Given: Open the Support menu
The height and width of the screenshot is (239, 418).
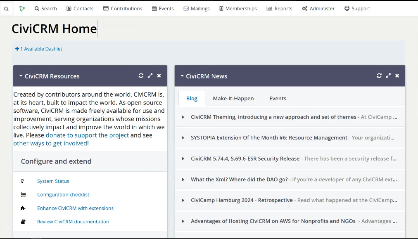Looking at the screenshot, I should point(357,9).
